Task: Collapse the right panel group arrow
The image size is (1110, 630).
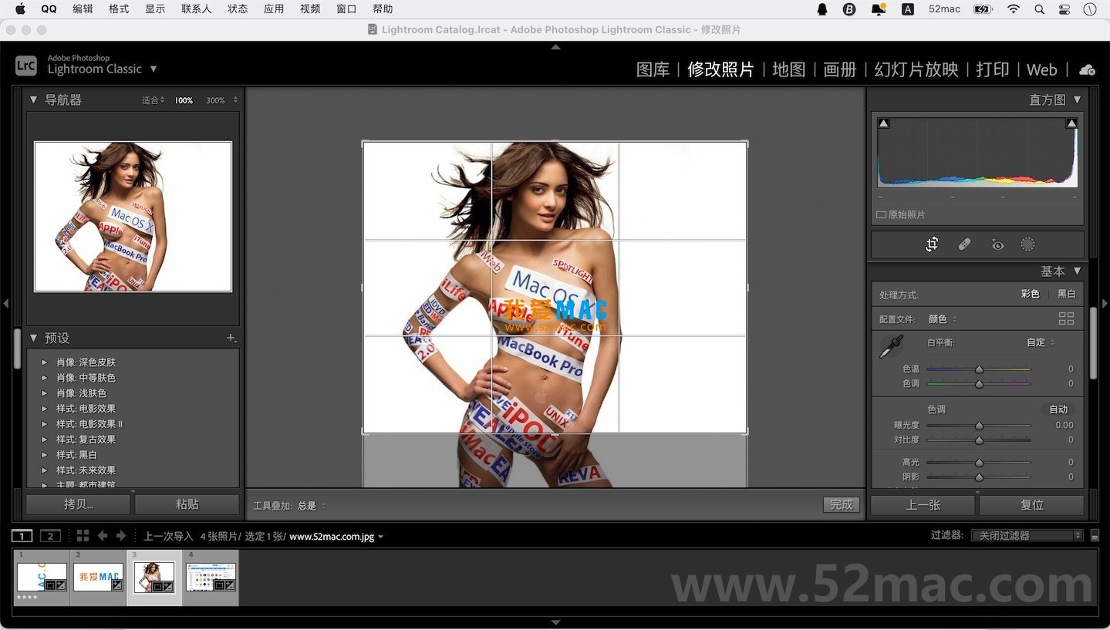Action: click(1105, 304)
